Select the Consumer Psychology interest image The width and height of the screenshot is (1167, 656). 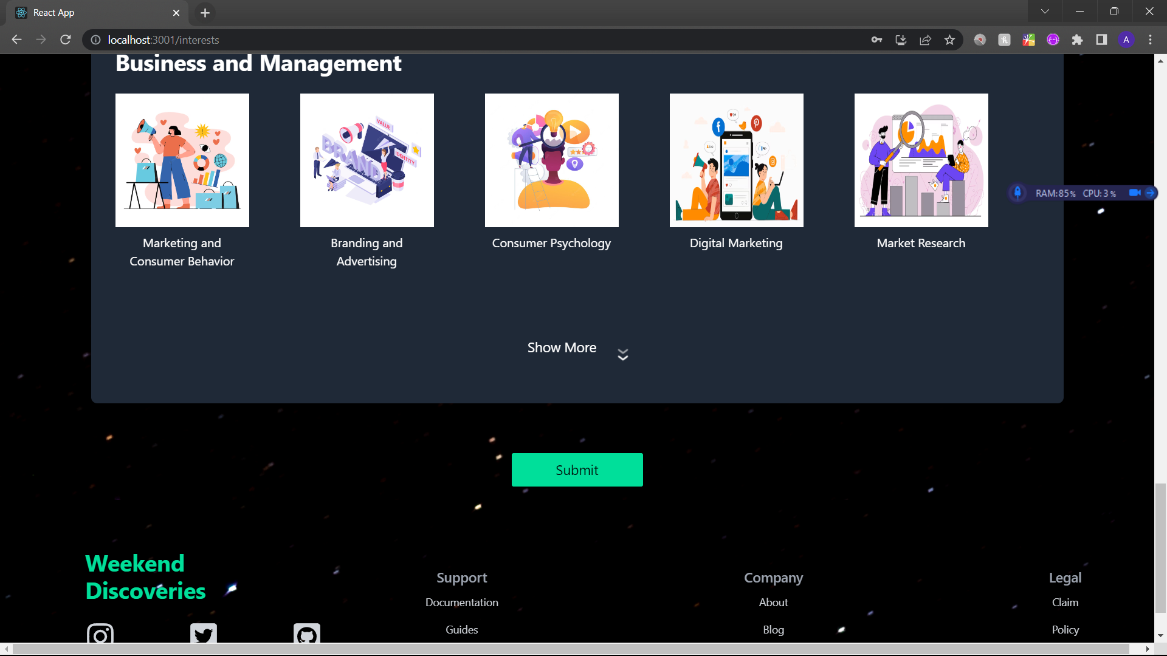tap(551, 160)
